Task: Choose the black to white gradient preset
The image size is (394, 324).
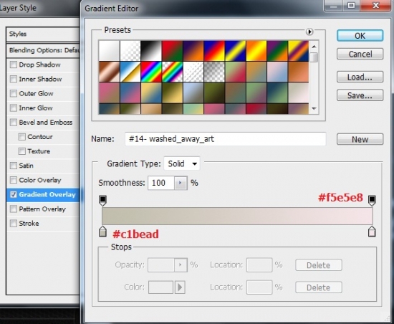Action: point(151,50)
